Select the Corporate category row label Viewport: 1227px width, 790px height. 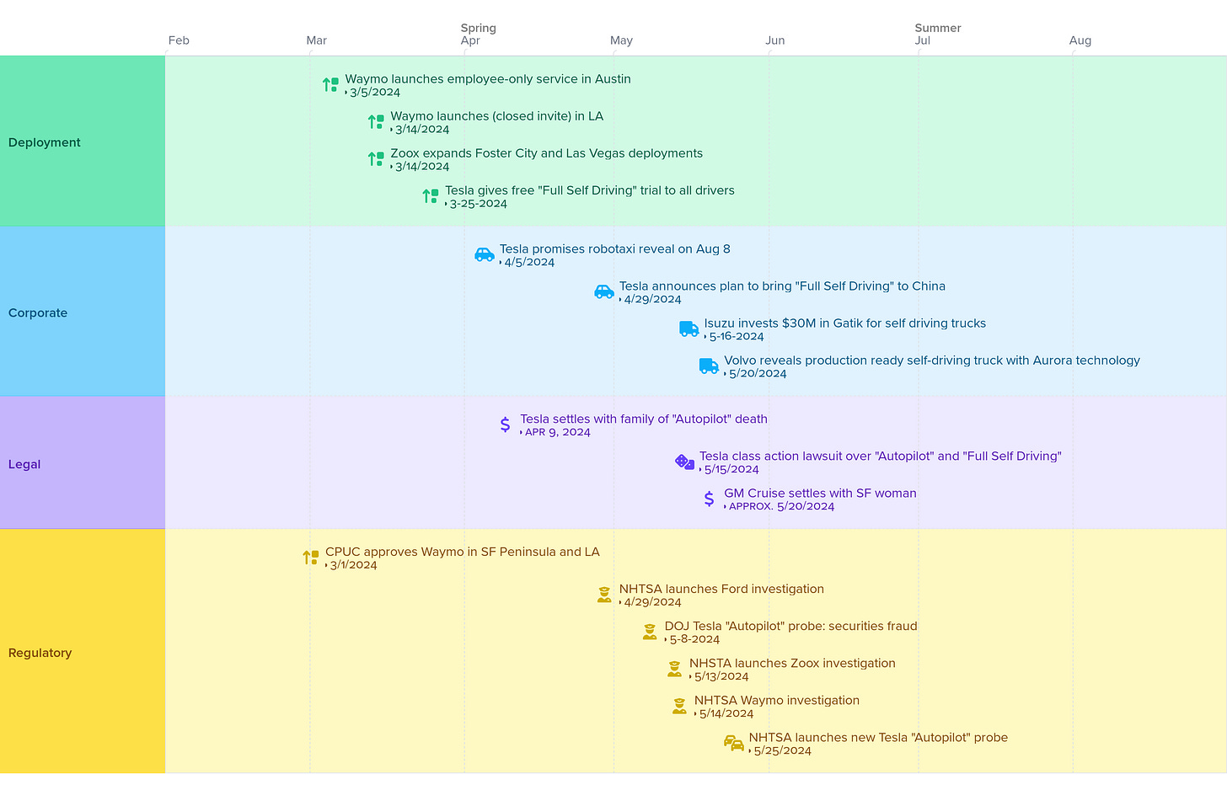pyautogui.click(x=38, y=312)
